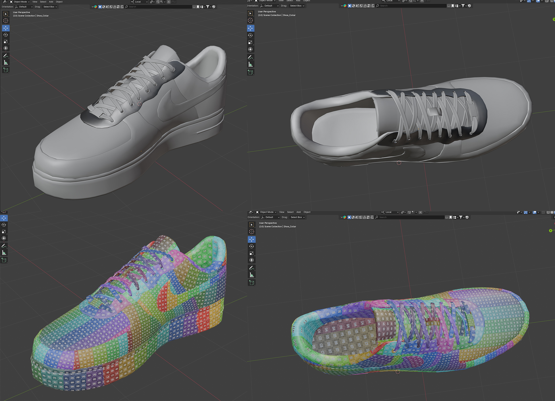Select the Rotate tool in top-left viewport
This screenshot has height=401, width=555.
coord(6,35)
